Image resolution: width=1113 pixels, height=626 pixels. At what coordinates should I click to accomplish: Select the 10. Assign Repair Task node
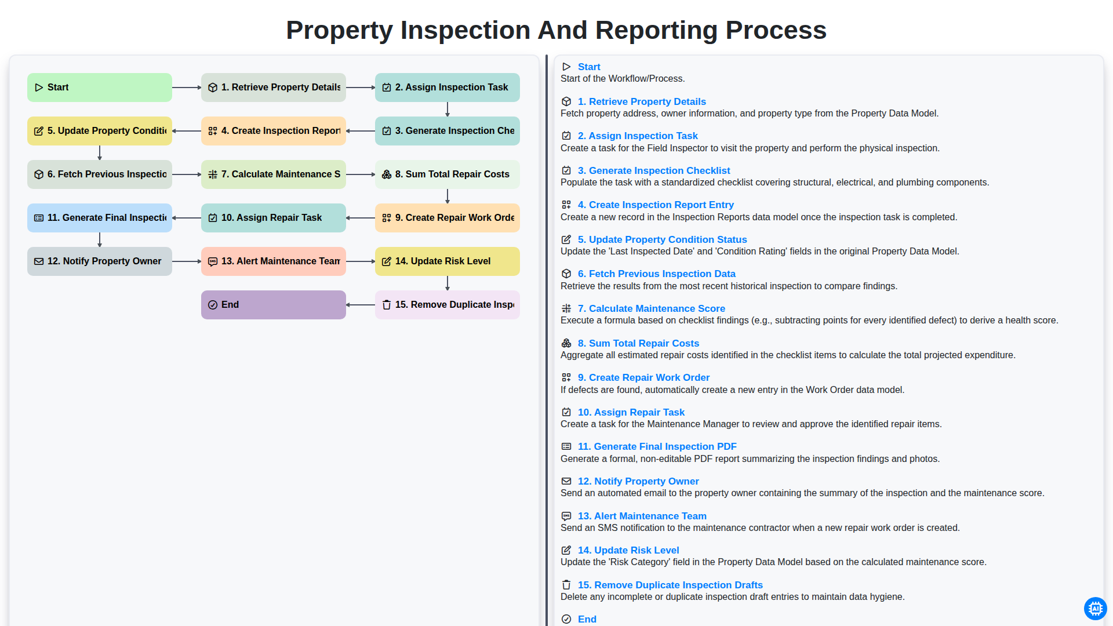click(274, 218)
